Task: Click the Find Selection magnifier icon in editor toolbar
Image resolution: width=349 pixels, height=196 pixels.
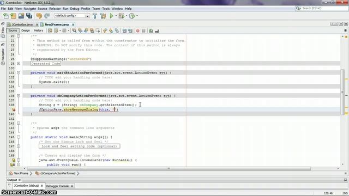Action: point(74,30)
